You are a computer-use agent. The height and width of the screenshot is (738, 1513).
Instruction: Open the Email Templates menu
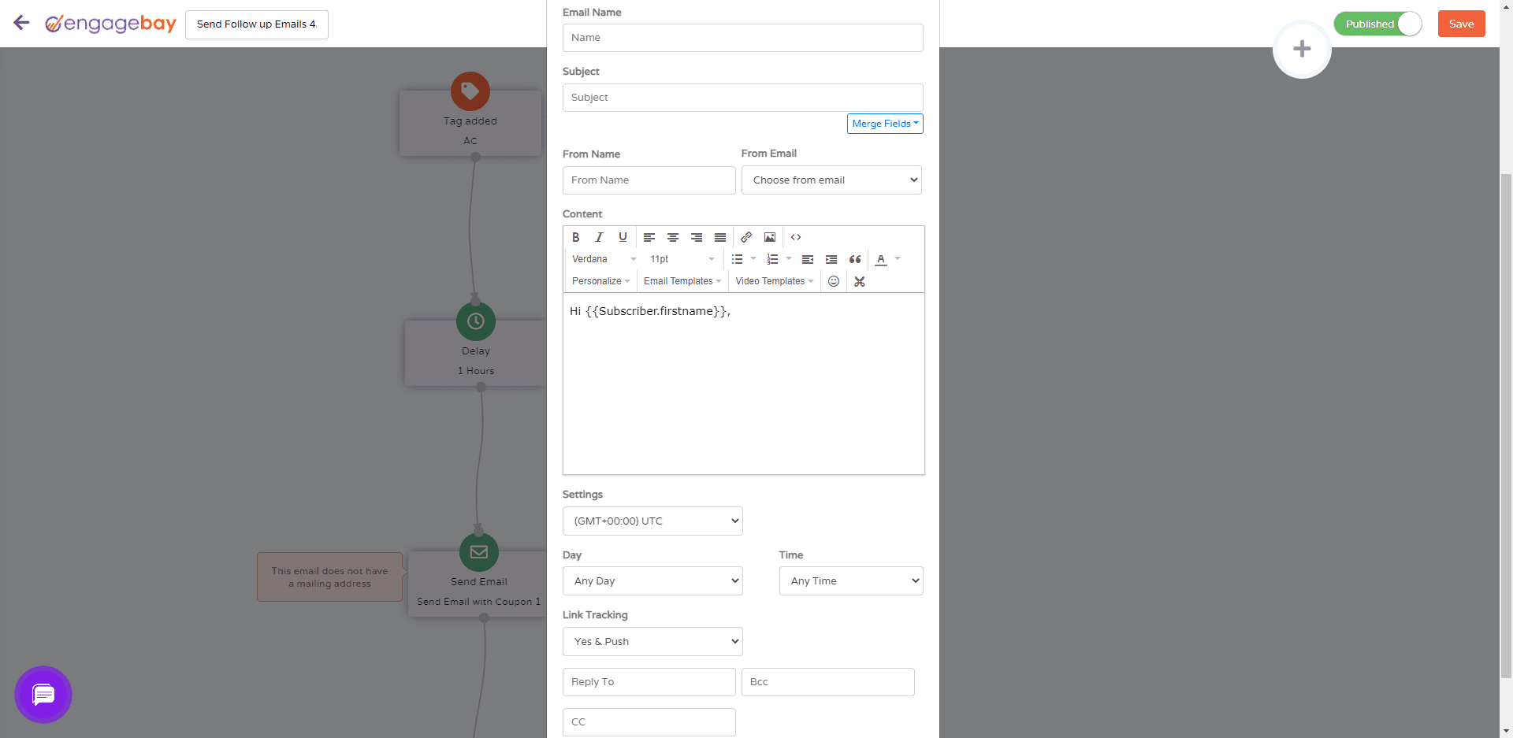(682, 281)
